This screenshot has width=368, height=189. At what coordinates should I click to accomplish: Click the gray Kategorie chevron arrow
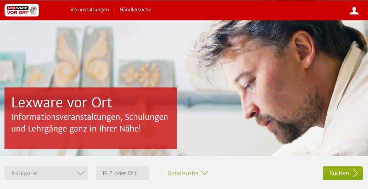point(81,173)
